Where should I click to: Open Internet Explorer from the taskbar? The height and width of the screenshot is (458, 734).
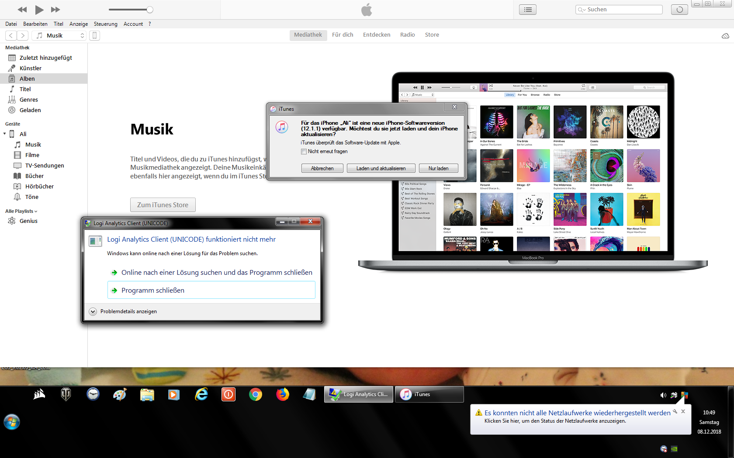coord(201,394)
